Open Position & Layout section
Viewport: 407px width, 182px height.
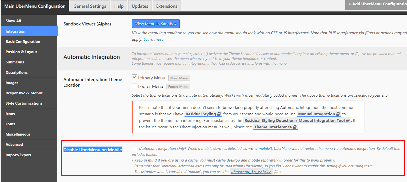pyautogui.click(x=29, y=52)
